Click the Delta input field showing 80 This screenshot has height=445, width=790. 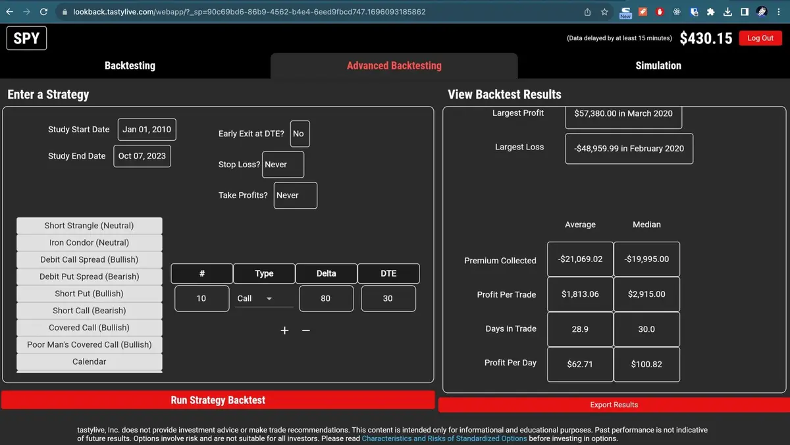point(326,298)
